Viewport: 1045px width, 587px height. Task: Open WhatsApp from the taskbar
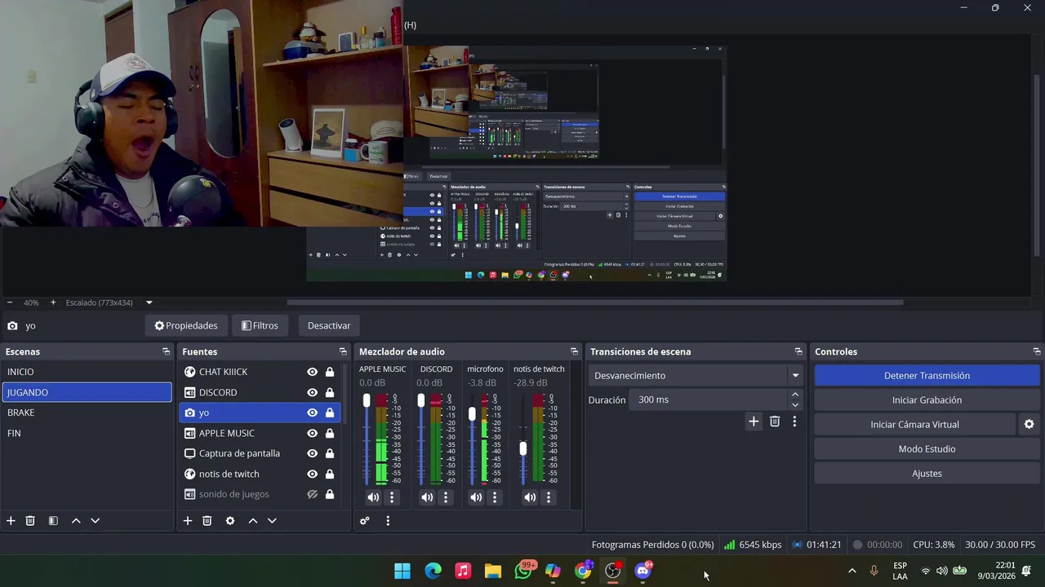click(523, 571)
